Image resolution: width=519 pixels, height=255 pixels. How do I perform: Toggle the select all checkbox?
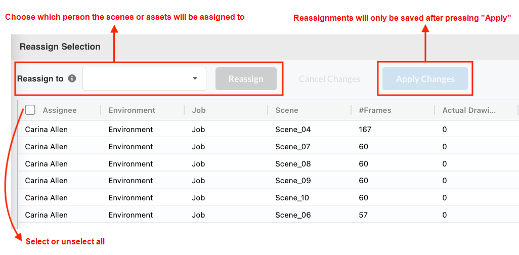[x=30, y=110]
